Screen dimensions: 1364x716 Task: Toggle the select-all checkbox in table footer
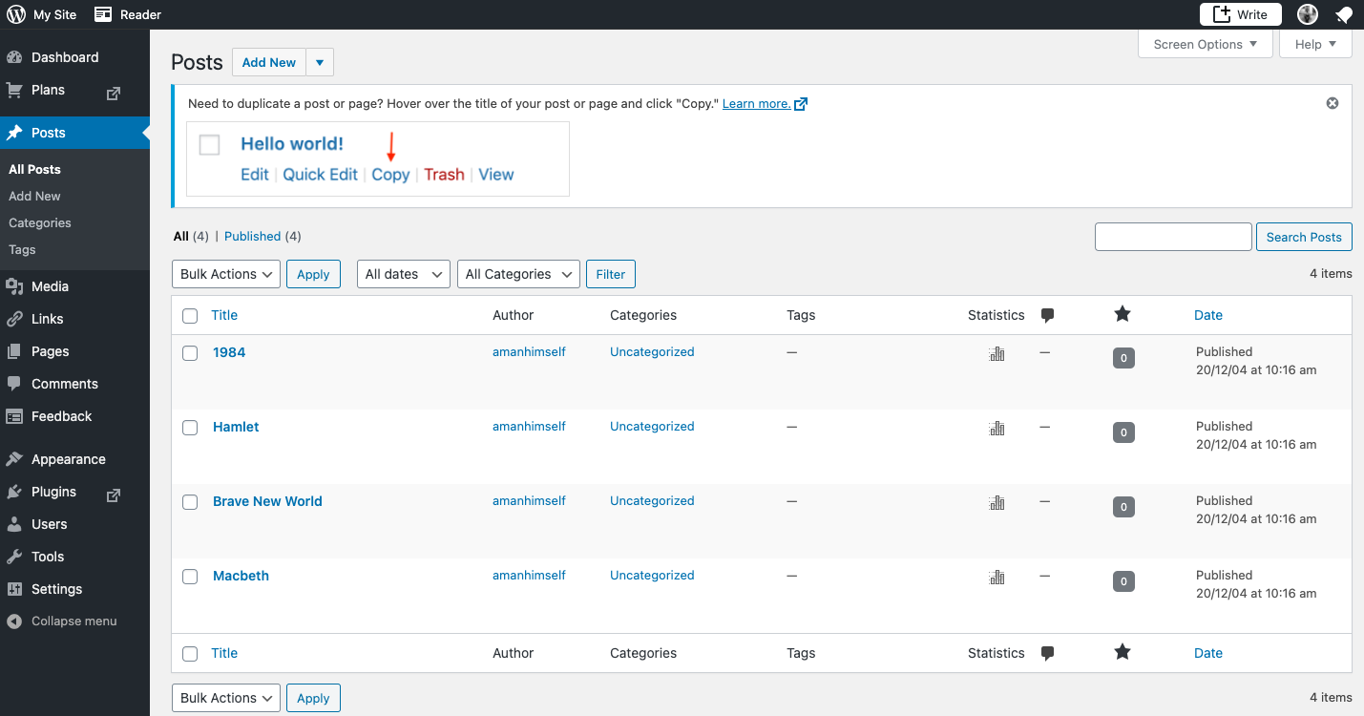[x=190, y=654]
